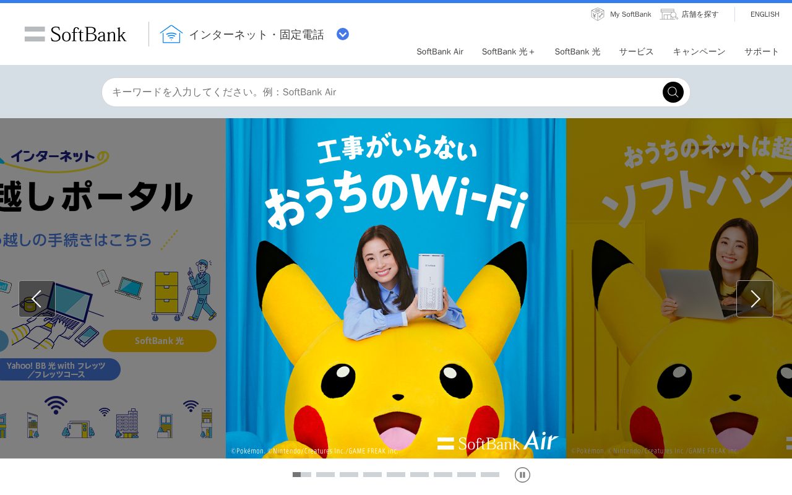Open the yellow ソフトバンク banner on the right
The image size is (792, 495).
(679, 288)
